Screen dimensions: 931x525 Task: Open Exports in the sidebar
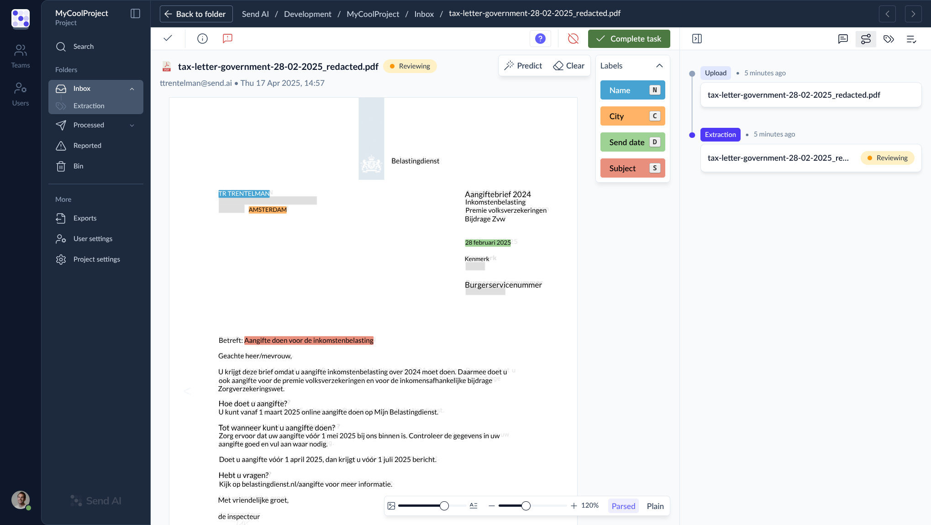point(85,218)
